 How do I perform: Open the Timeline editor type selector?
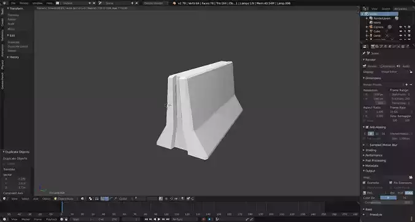coord(5,219)
